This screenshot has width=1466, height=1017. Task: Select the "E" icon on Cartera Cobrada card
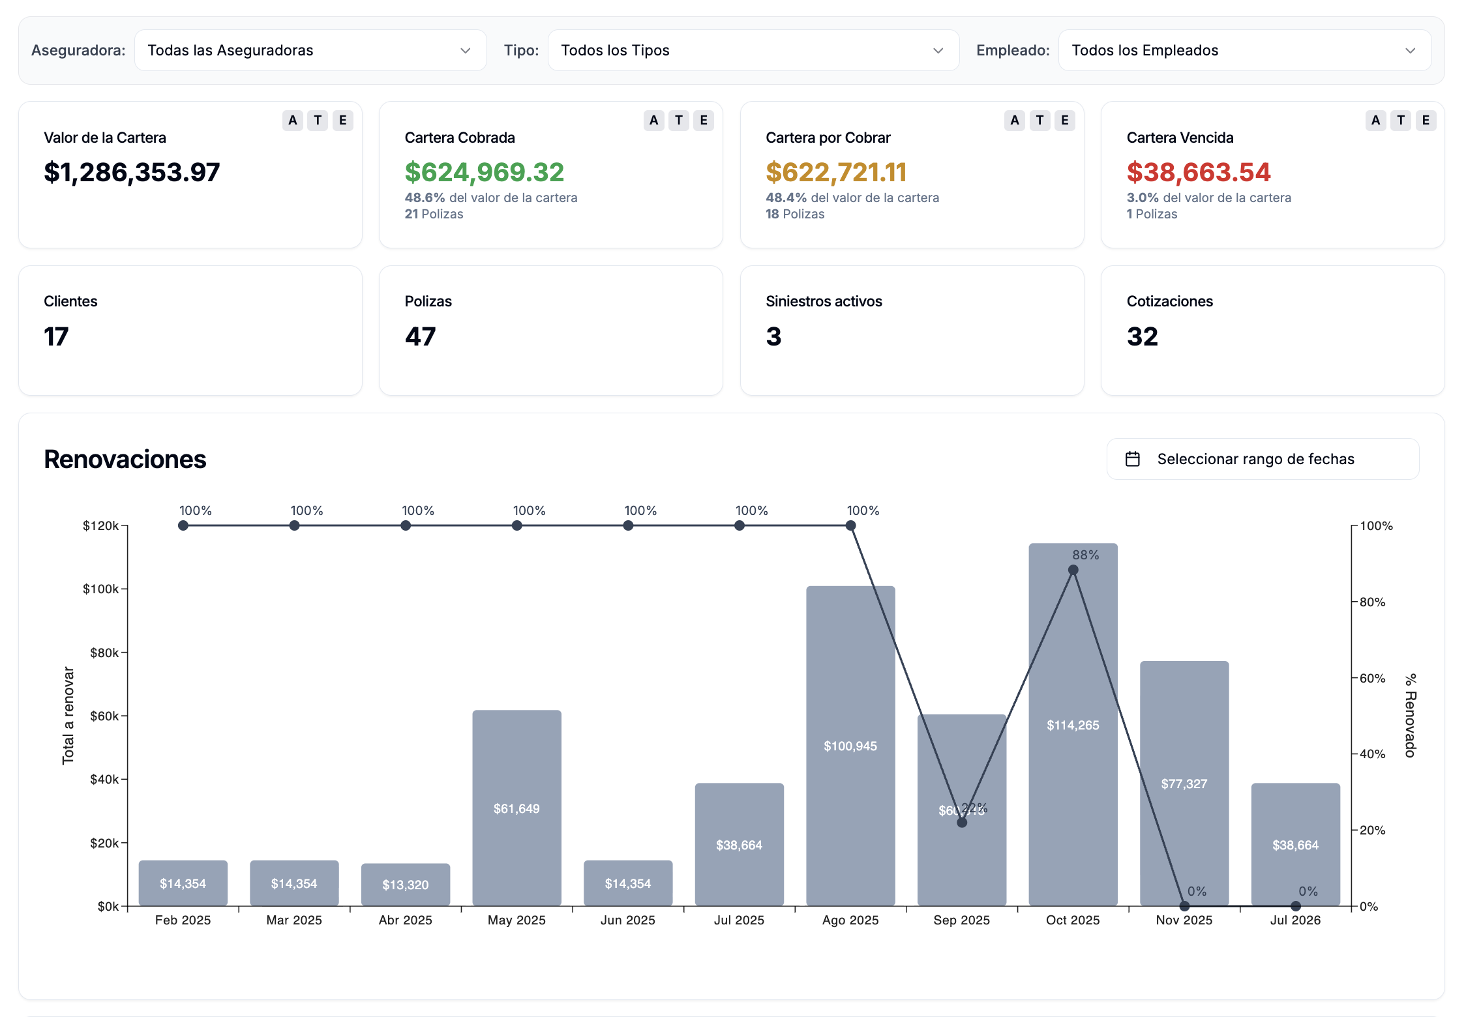pyautogui.click(x=703, y=120)
